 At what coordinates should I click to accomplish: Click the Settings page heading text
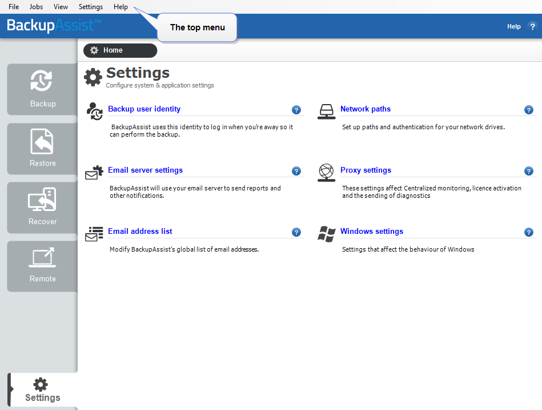click(138, 73)
